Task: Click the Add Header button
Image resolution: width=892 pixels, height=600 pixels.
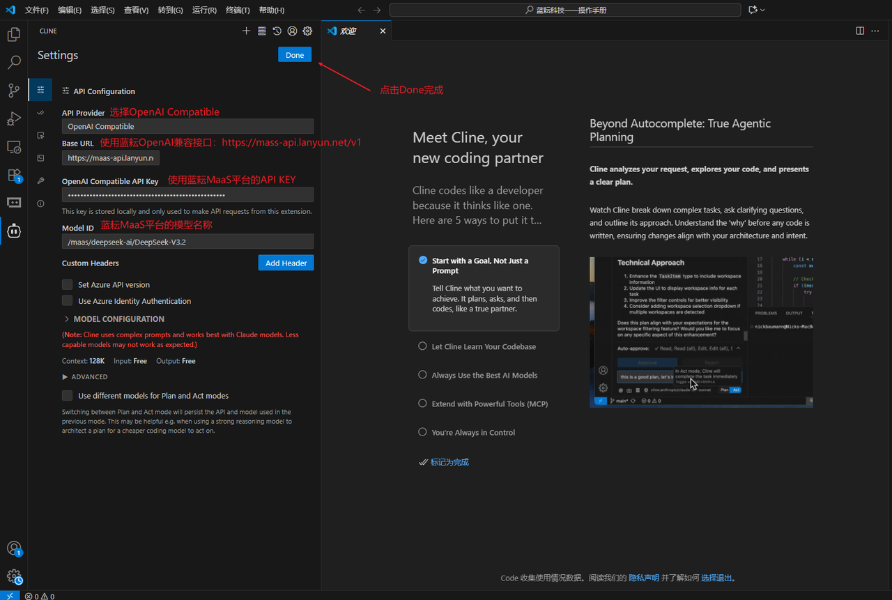Action: 286,263
